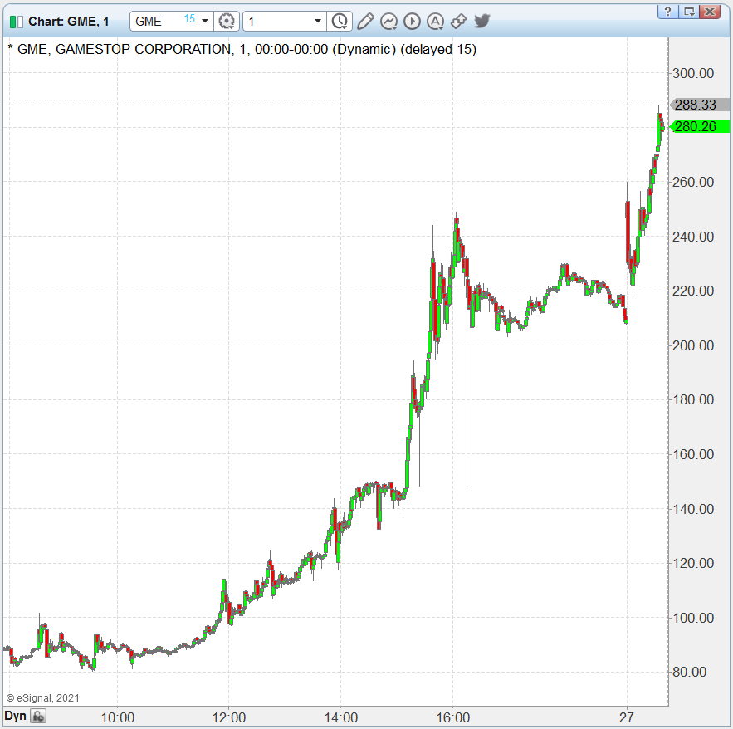The height and width of the screenshot is (729, 733).
Task: Click the 10:00 time axis label
Action: [118, 717]
